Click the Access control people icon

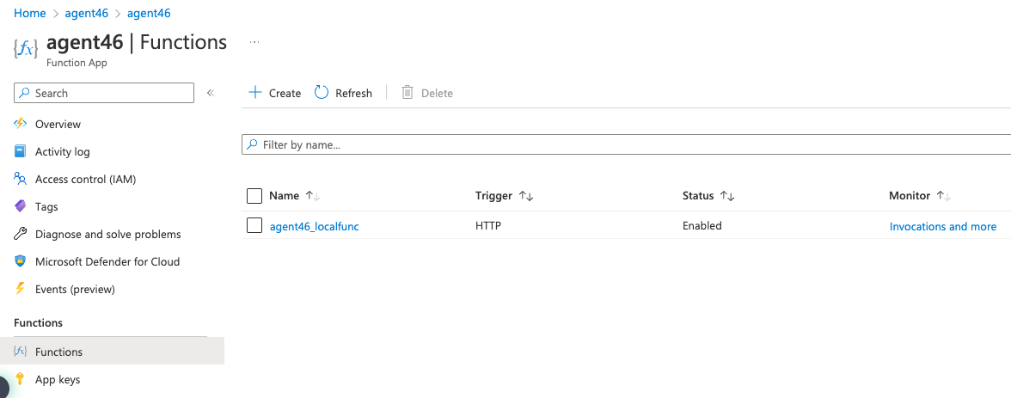click(21, 180)
